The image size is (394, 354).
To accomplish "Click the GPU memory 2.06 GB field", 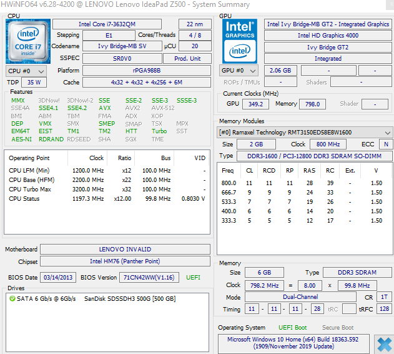I will pyautogui.click(x=280, y=71).
